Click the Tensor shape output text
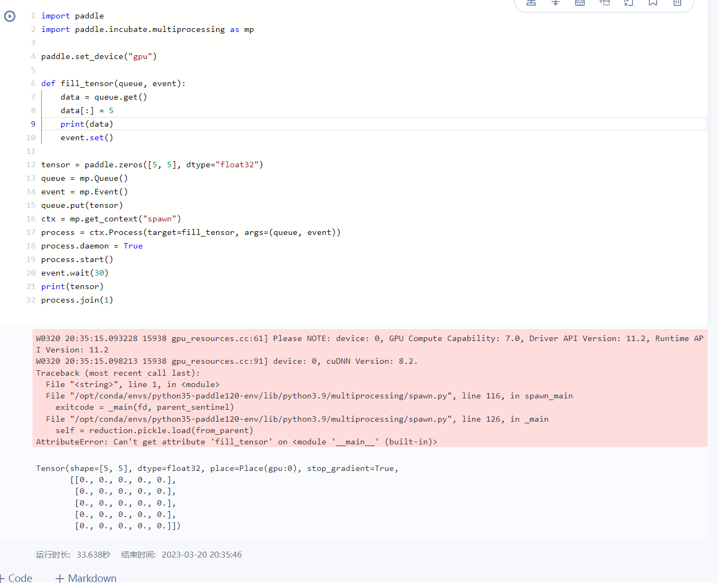718x583 pixels. coord(217,468)
